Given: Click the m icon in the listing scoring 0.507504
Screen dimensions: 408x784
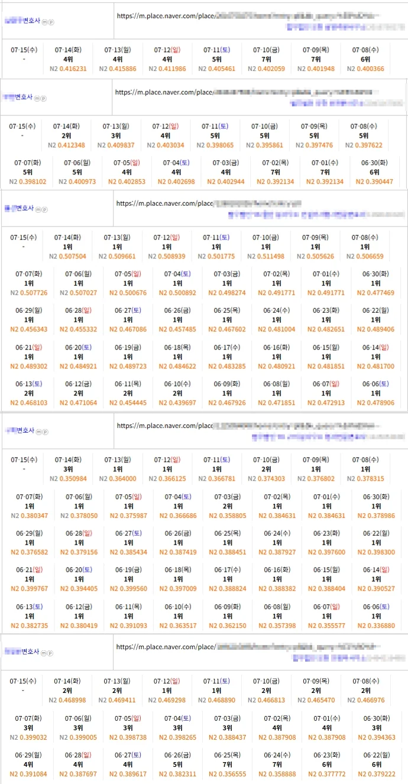Looking at the screenshot, I should (39, 209).
